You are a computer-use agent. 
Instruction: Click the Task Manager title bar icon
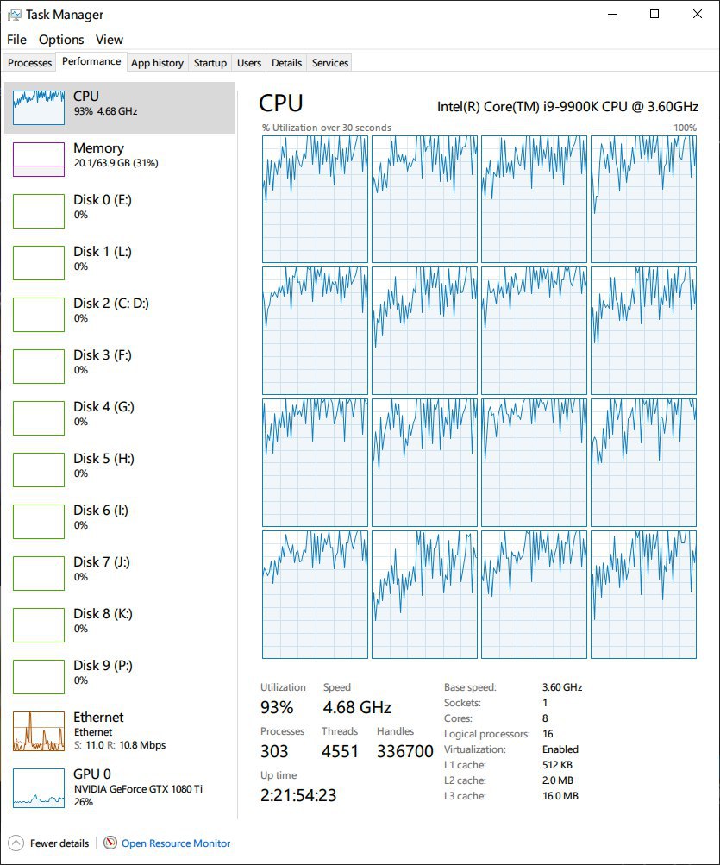(x=14, y=15)
